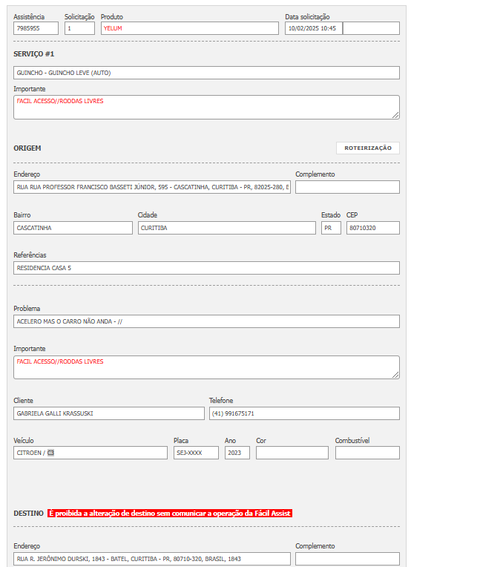
Task: Click the Estado field PR
Action: [x=331, y=228]
